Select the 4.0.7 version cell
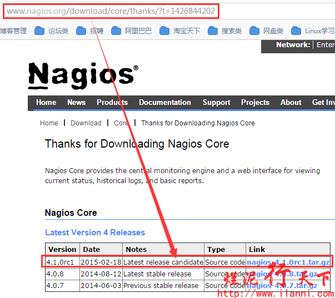Viewport: 335px width, 298px height. [x=62, y=286]
